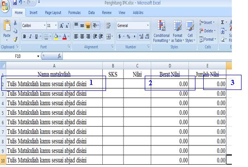Open the Conditional Formatting menu
This screenshot has width=248, height=167.
tap(161, 31)
